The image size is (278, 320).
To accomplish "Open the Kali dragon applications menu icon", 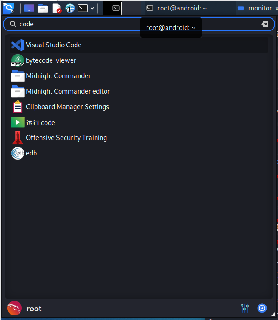I will (x=8, y=8).
